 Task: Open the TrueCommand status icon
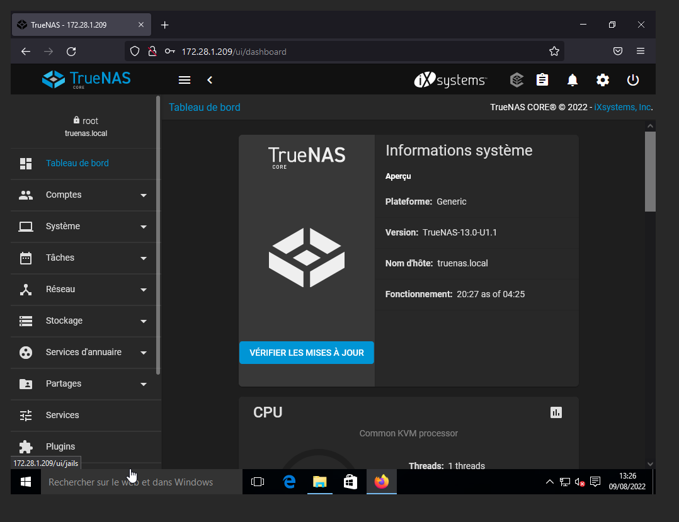point(516,80)
